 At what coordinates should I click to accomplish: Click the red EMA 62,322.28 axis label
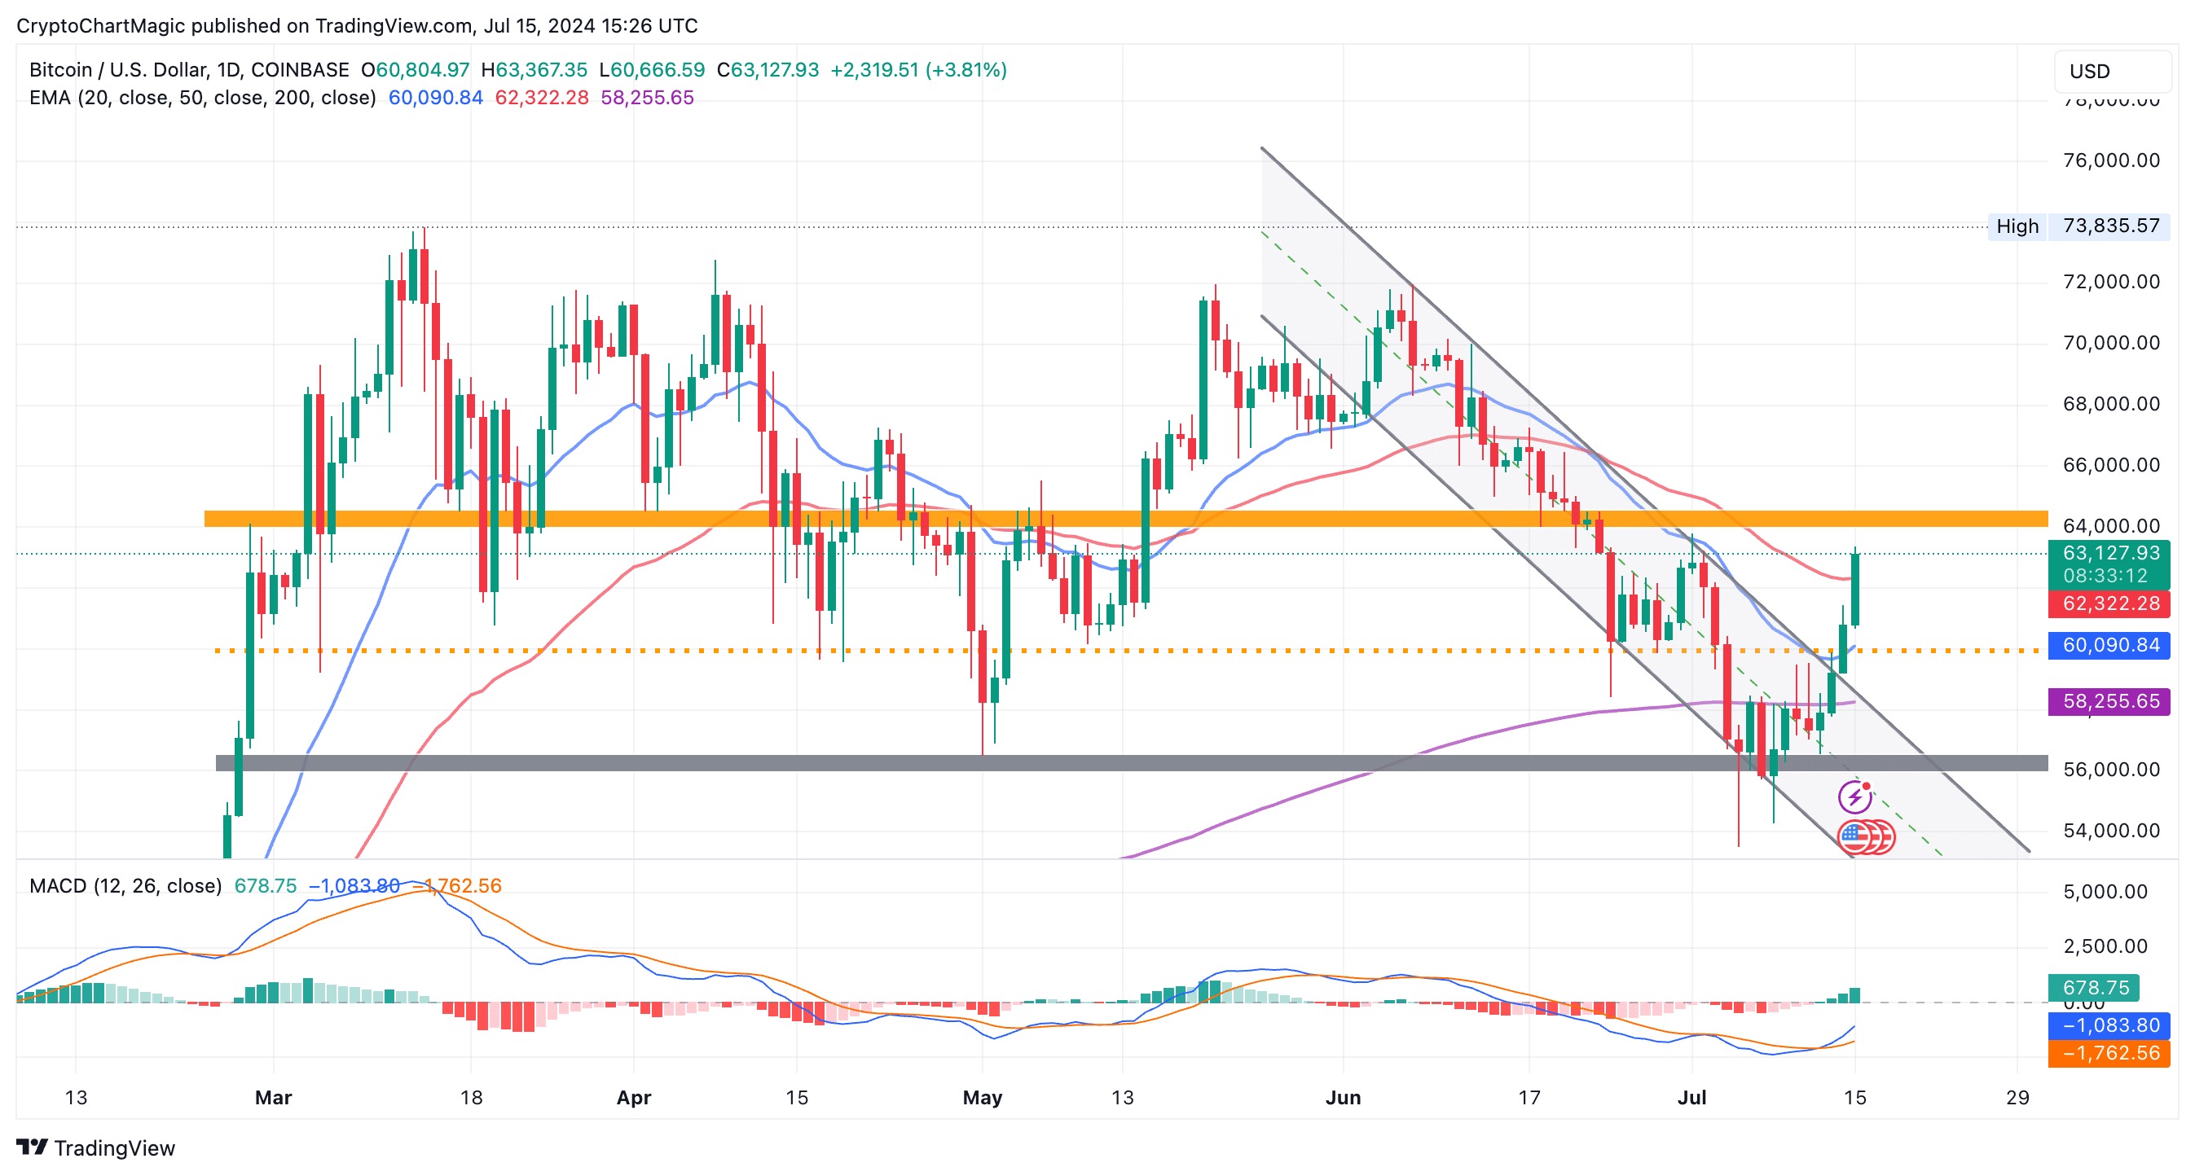click(2109, 603)
